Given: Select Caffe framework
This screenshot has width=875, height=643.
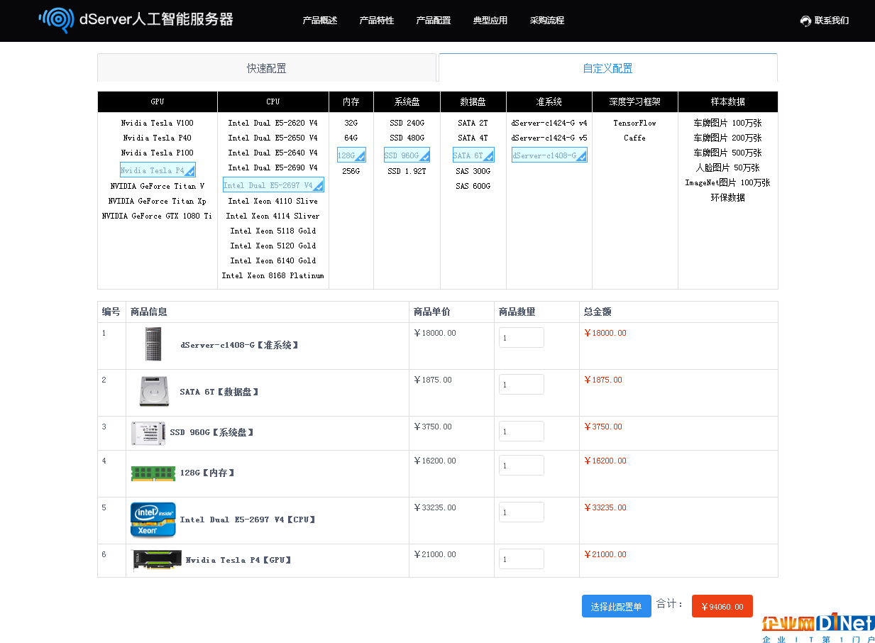Looking at the screenshot, I should 635,138.
